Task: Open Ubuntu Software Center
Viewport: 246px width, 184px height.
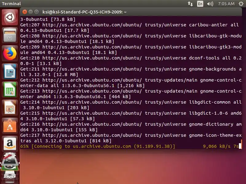Action: click(x=10, y=126)
